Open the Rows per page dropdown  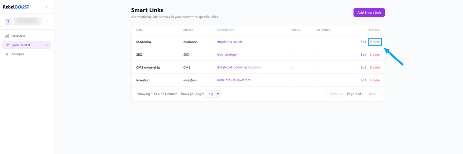coord(213,94)
